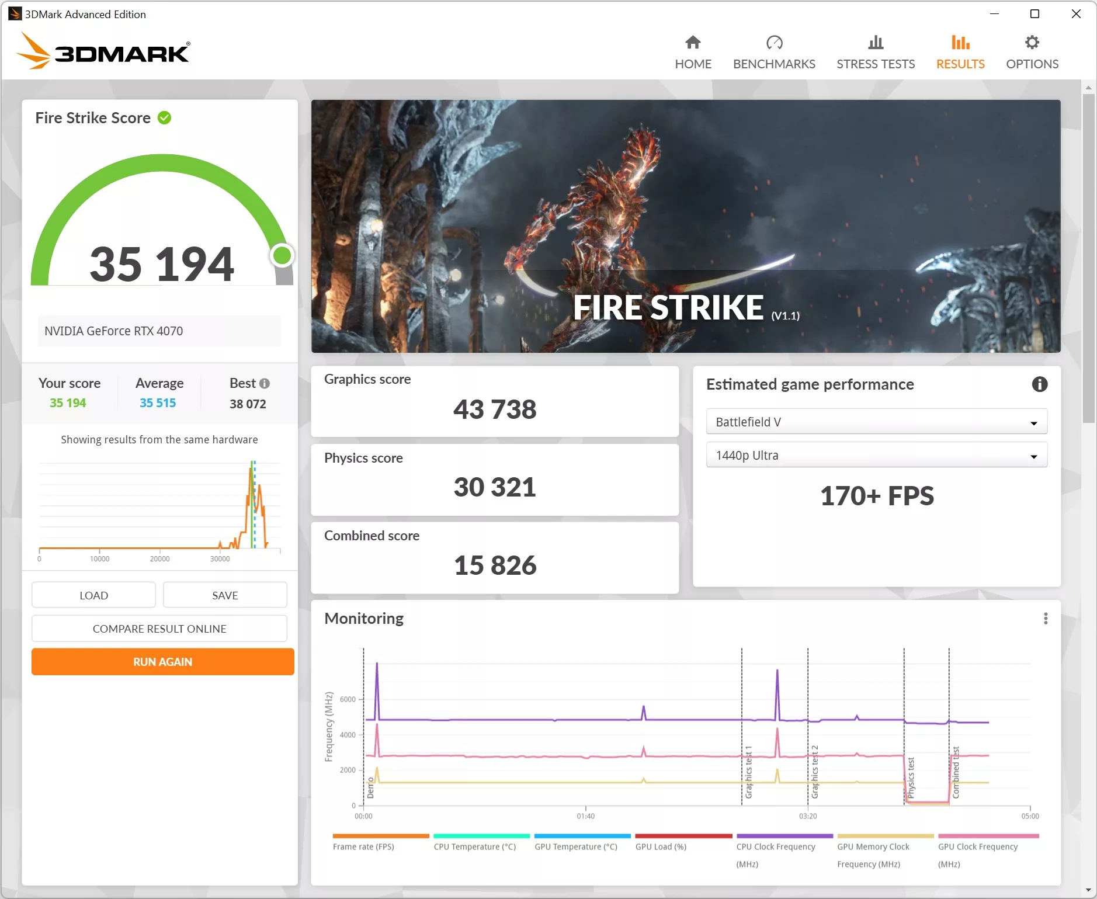Screen dimensions: 1097x899
Task: Expand the 1440p Ultra quality dropdown
Action: (876, 455)
